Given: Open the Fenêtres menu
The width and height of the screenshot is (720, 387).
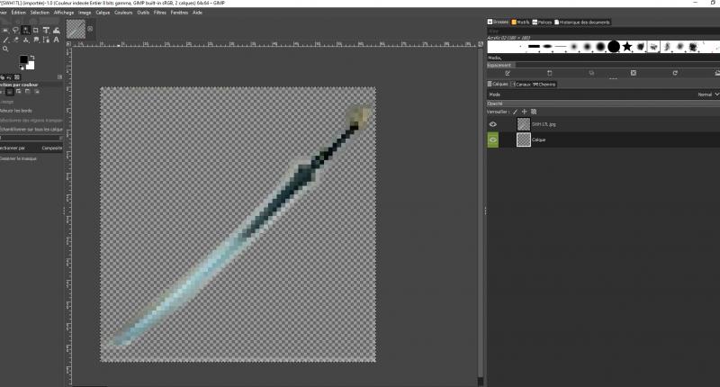Looking at the screenshot, I should click(x=179, y=13).
